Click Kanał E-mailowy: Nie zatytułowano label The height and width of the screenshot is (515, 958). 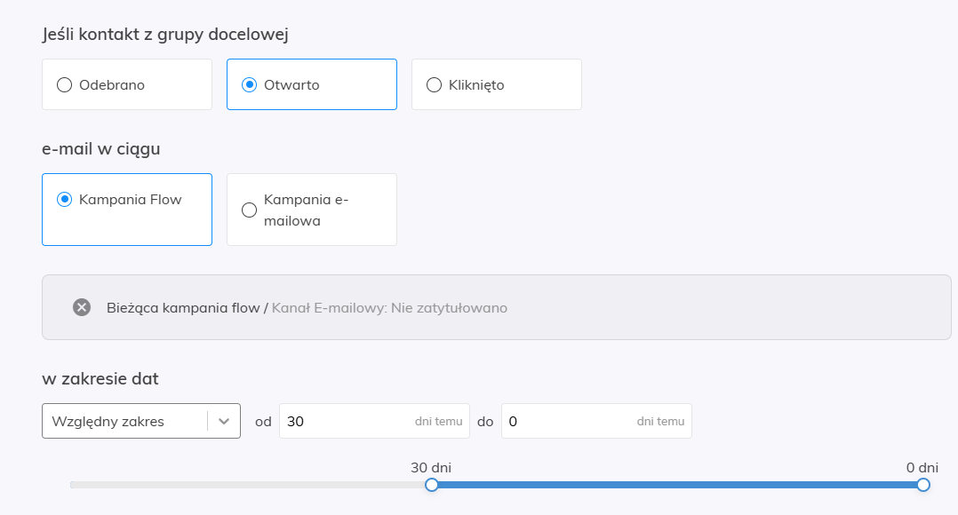pos(389,308)
